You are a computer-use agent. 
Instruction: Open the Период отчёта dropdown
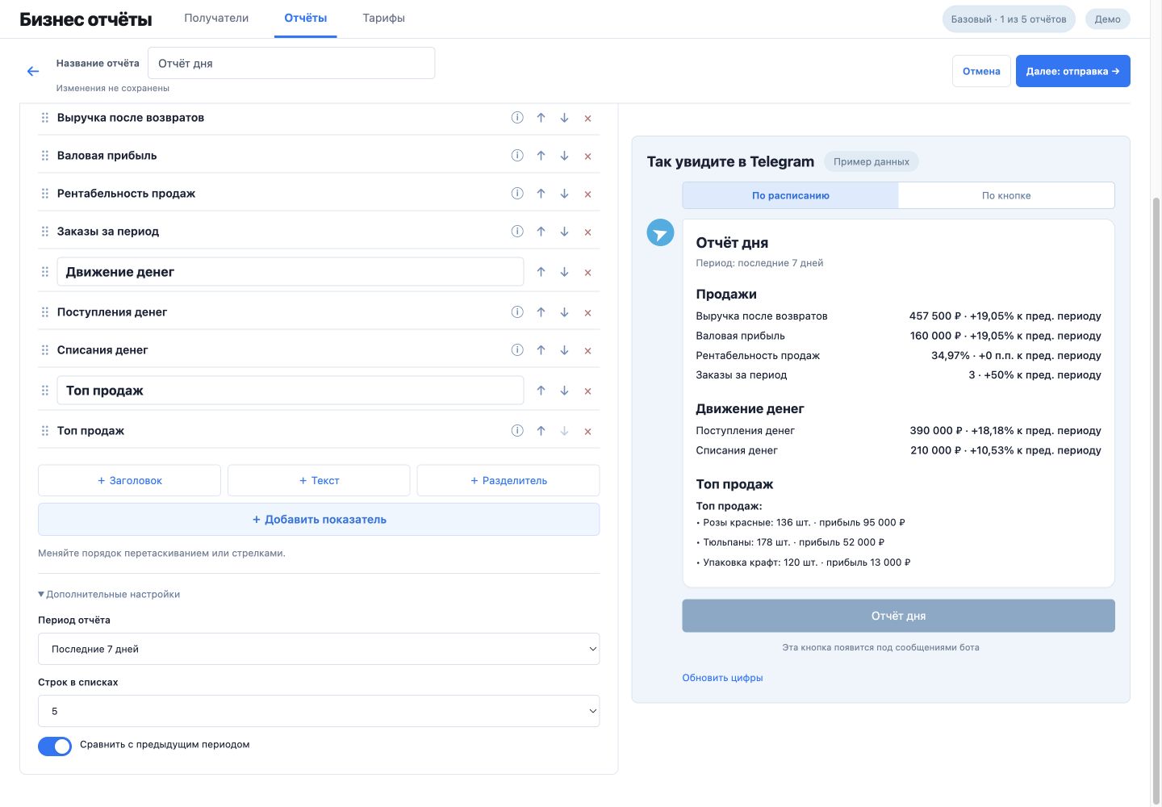pos(319,649)
